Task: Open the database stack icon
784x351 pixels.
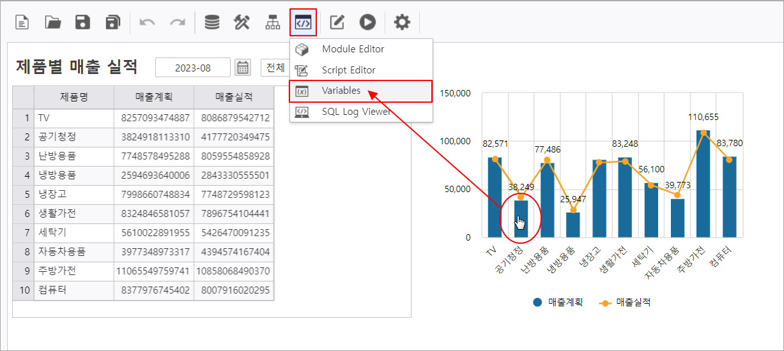Action: [x=212, y=22]
